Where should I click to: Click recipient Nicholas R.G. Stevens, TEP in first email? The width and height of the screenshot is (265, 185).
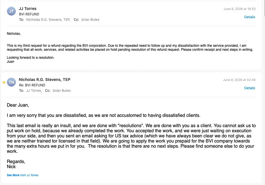pos(48,20)
